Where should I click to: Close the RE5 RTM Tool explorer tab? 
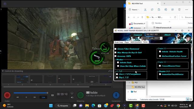(158, 3)
